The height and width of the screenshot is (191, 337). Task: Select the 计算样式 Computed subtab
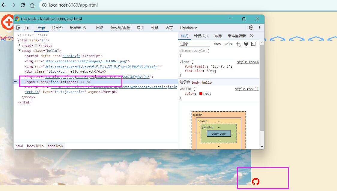tap(201, 36)
